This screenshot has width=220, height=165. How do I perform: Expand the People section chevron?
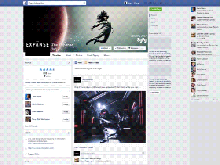pos(69,63)
